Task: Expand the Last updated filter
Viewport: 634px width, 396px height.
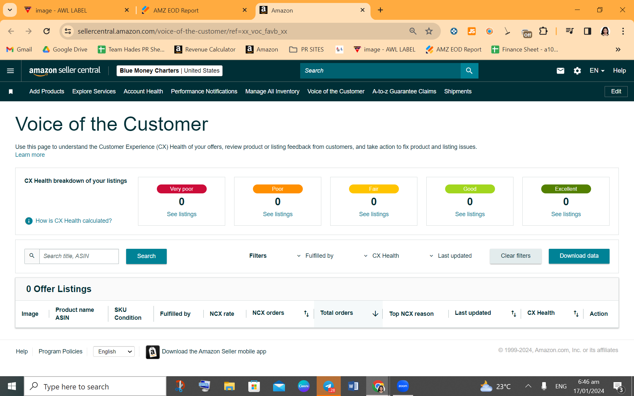Action: 450,256
